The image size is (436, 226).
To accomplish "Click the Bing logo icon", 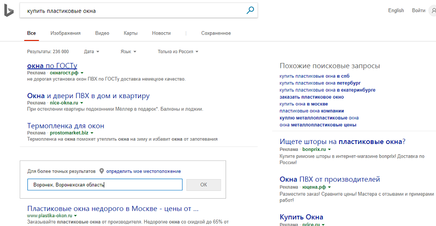I will (9, 11).
